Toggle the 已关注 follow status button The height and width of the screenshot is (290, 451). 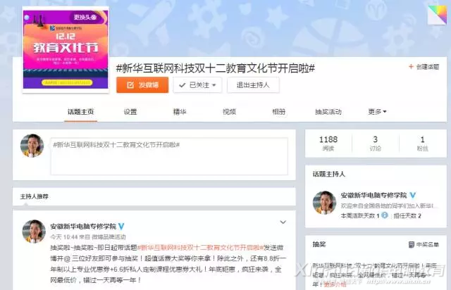(x=197, y=85)
